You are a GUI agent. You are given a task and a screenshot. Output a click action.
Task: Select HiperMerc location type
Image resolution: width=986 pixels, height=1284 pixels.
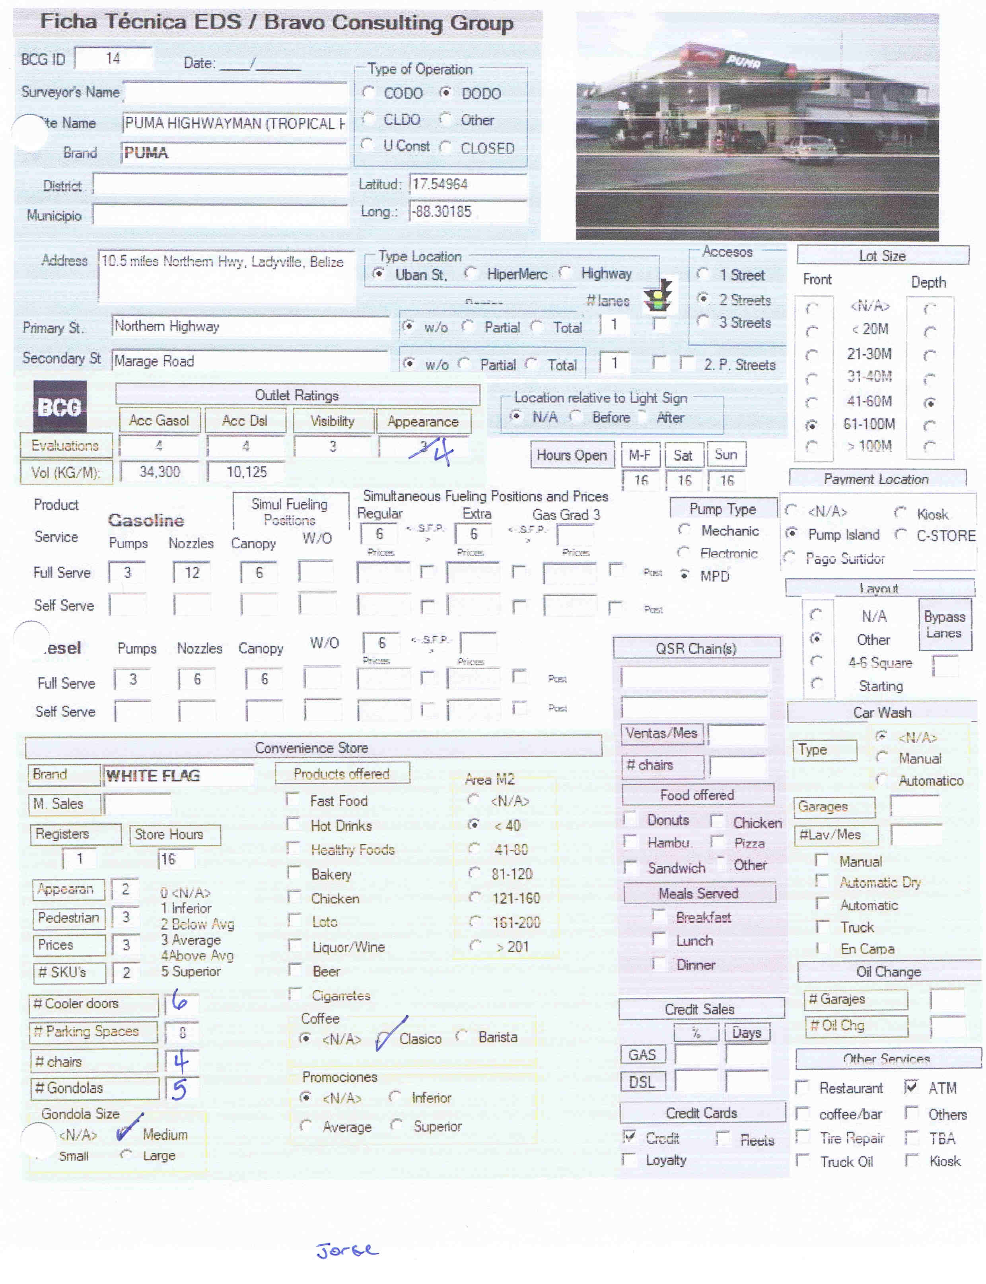tap(471, 274)
